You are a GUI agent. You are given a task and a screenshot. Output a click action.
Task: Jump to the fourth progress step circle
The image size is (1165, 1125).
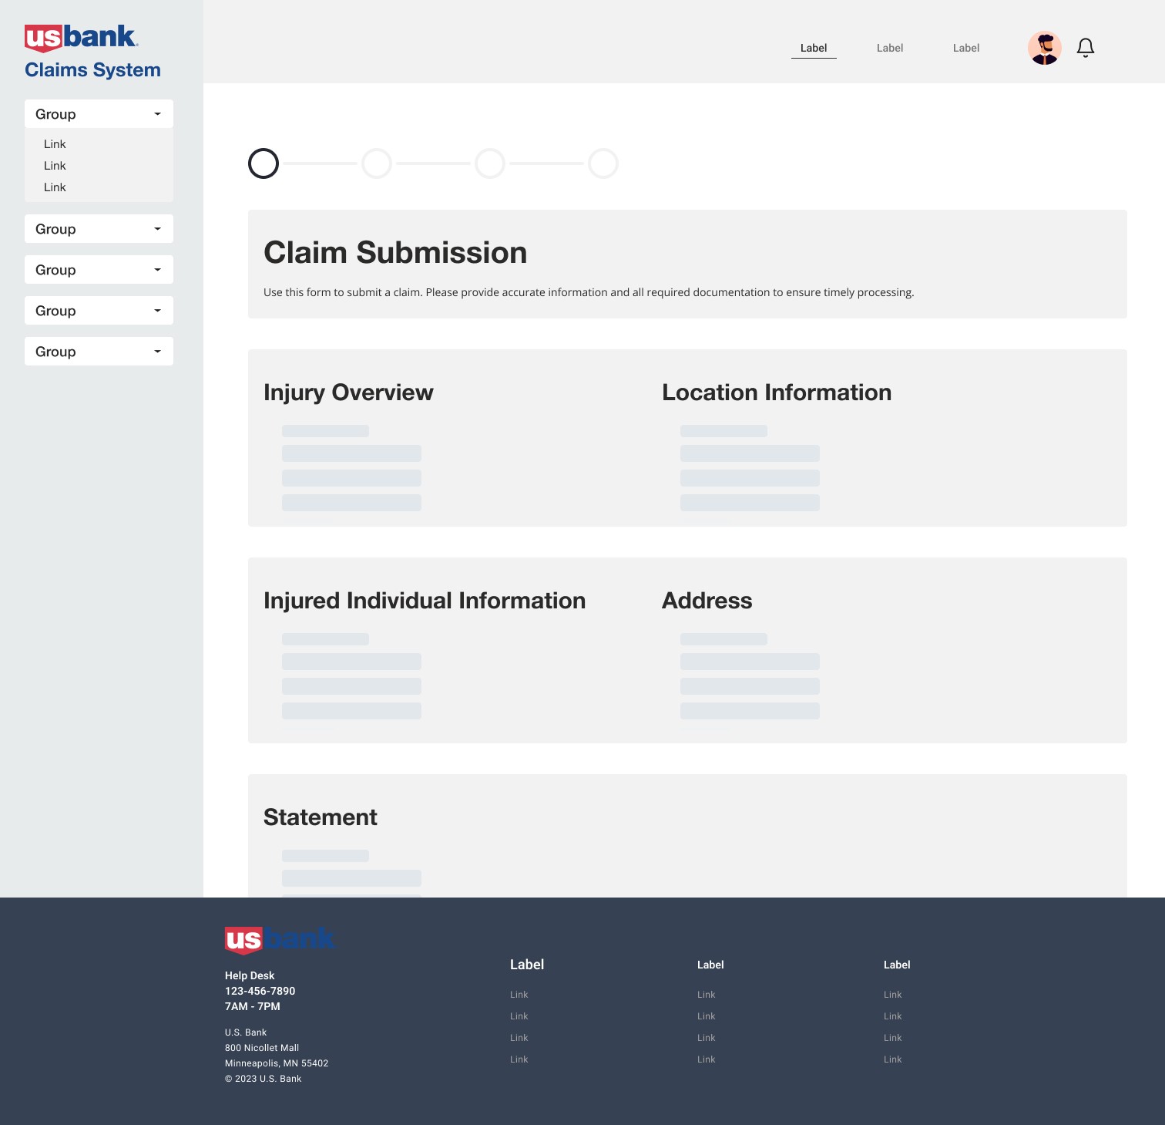pos(603,163)
